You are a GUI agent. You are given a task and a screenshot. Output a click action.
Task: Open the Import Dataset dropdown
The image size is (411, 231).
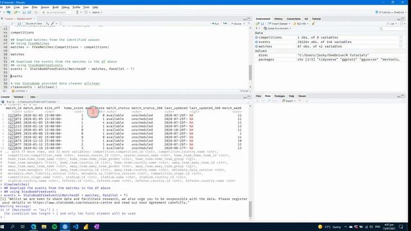pos(279,24)
